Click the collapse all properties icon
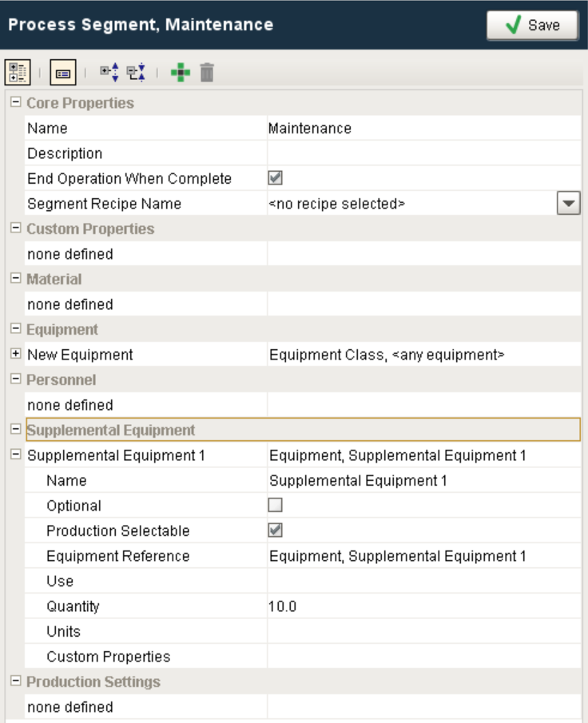This screenshot has width=588, height=723. (x=136, y=73)
